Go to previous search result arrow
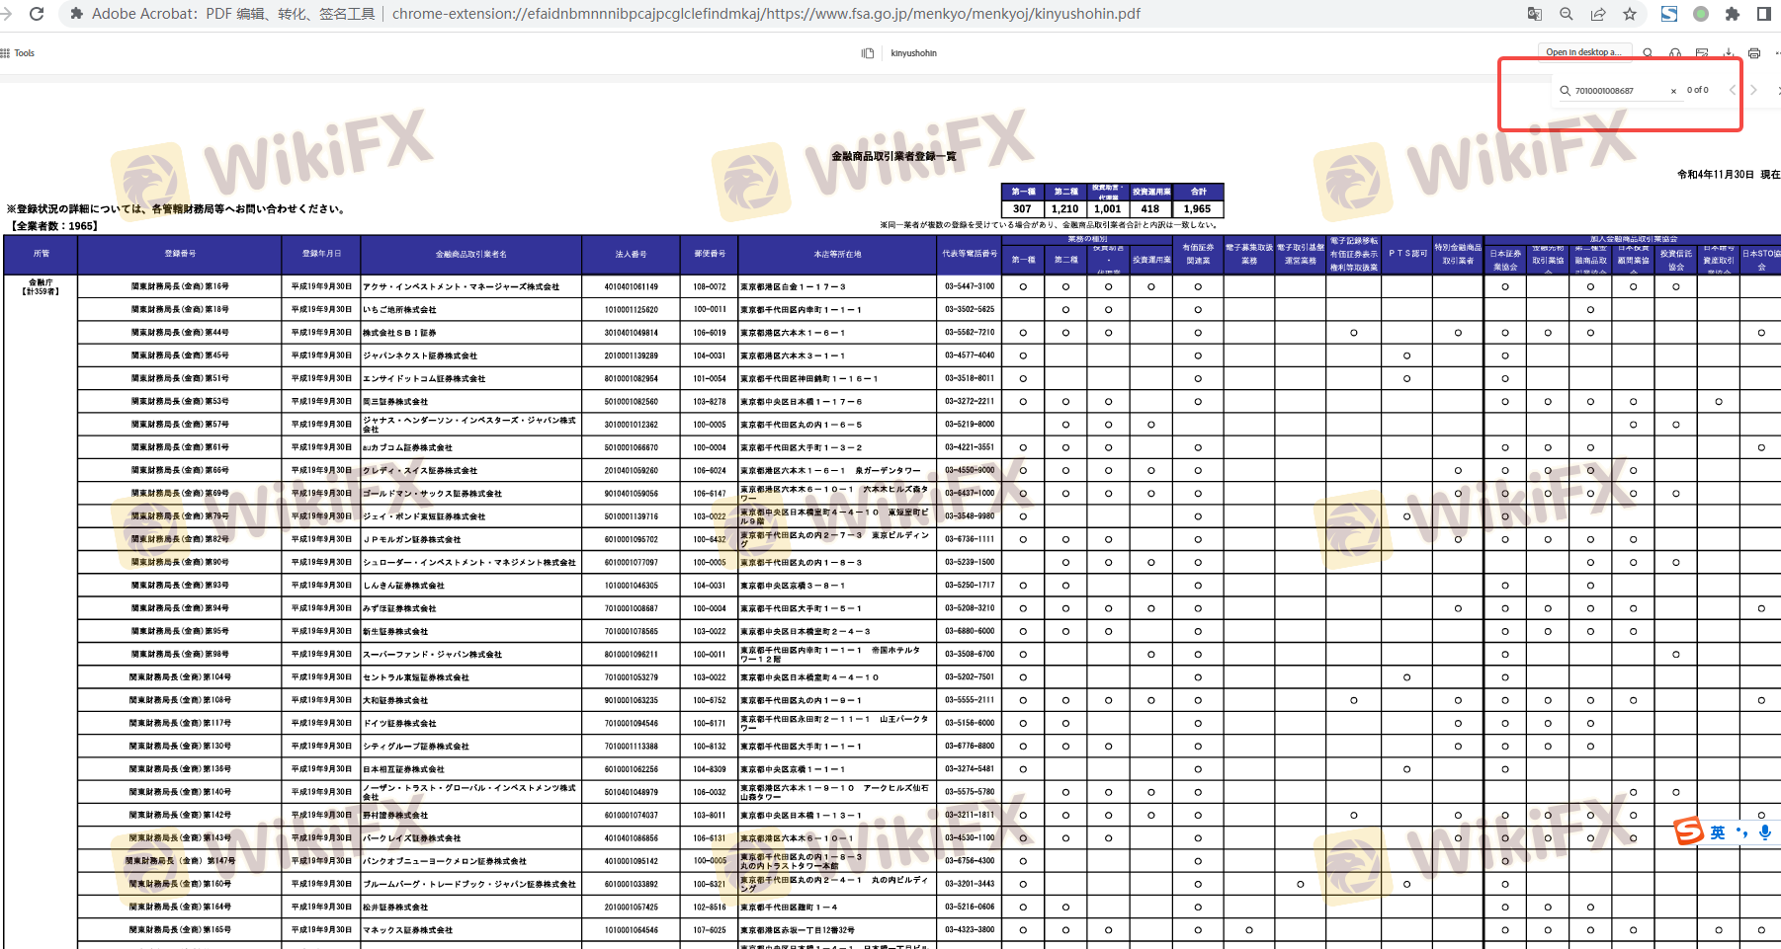The image size is (1781, 949). point(1733,90)
